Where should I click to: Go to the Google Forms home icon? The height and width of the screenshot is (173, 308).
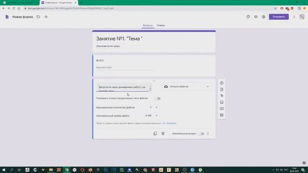click(x=7, y=17)
